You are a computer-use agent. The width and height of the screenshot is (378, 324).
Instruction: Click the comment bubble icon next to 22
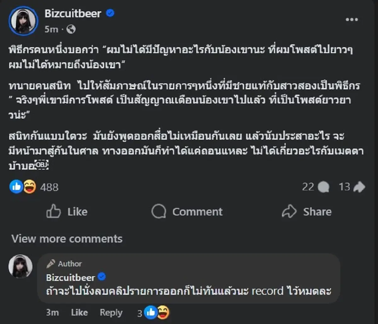point(323,187)
